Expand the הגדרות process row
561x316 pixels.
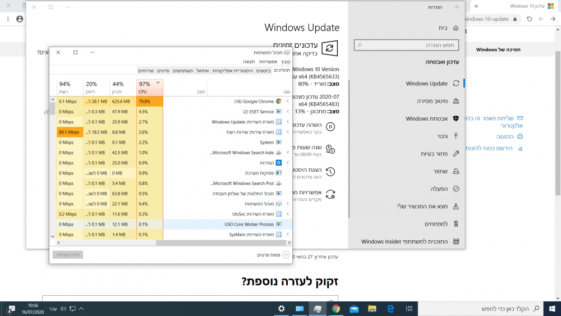coord(288,163)
